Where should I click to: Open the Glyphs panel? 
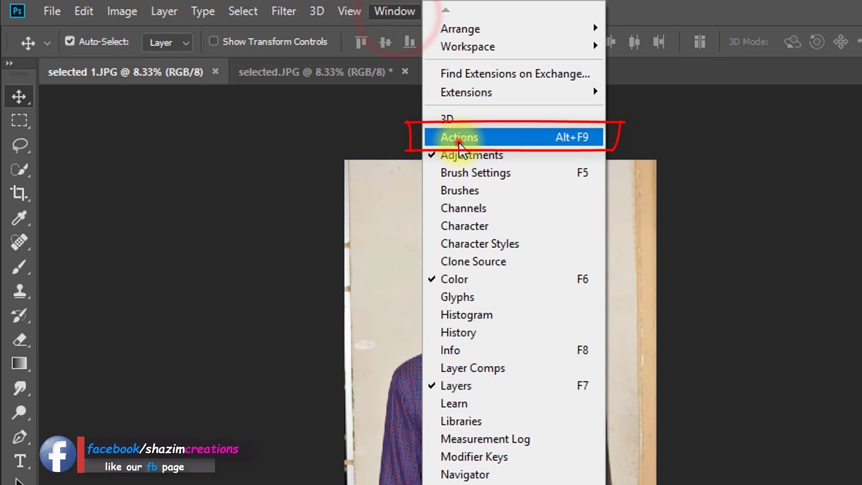(514, 297)
